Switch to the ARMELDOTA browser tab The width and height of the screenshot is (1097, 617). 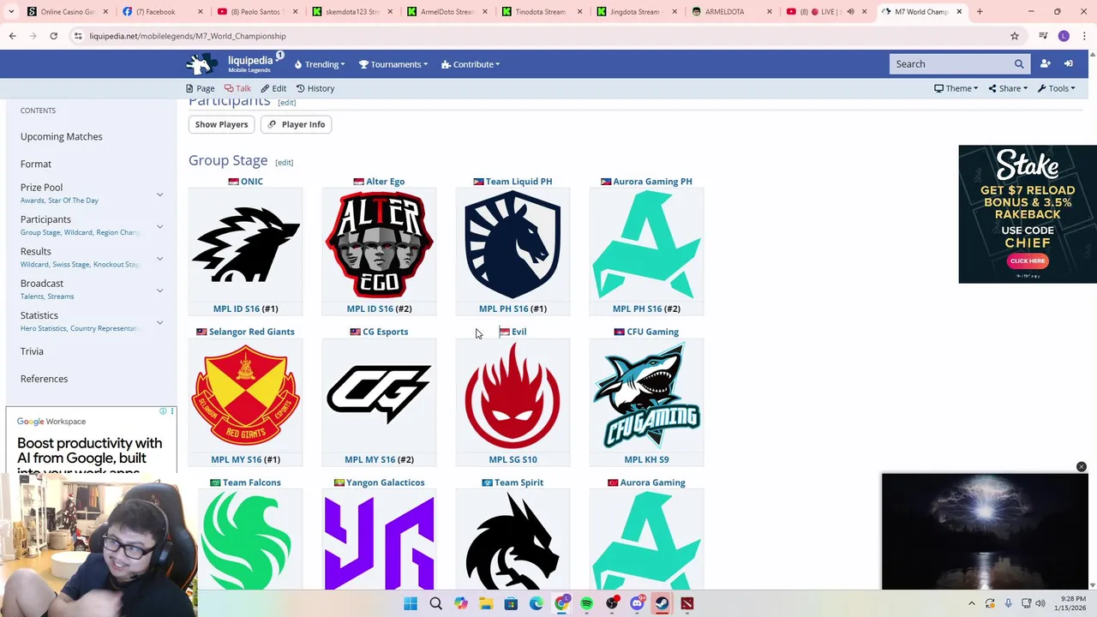pos(729,12)
